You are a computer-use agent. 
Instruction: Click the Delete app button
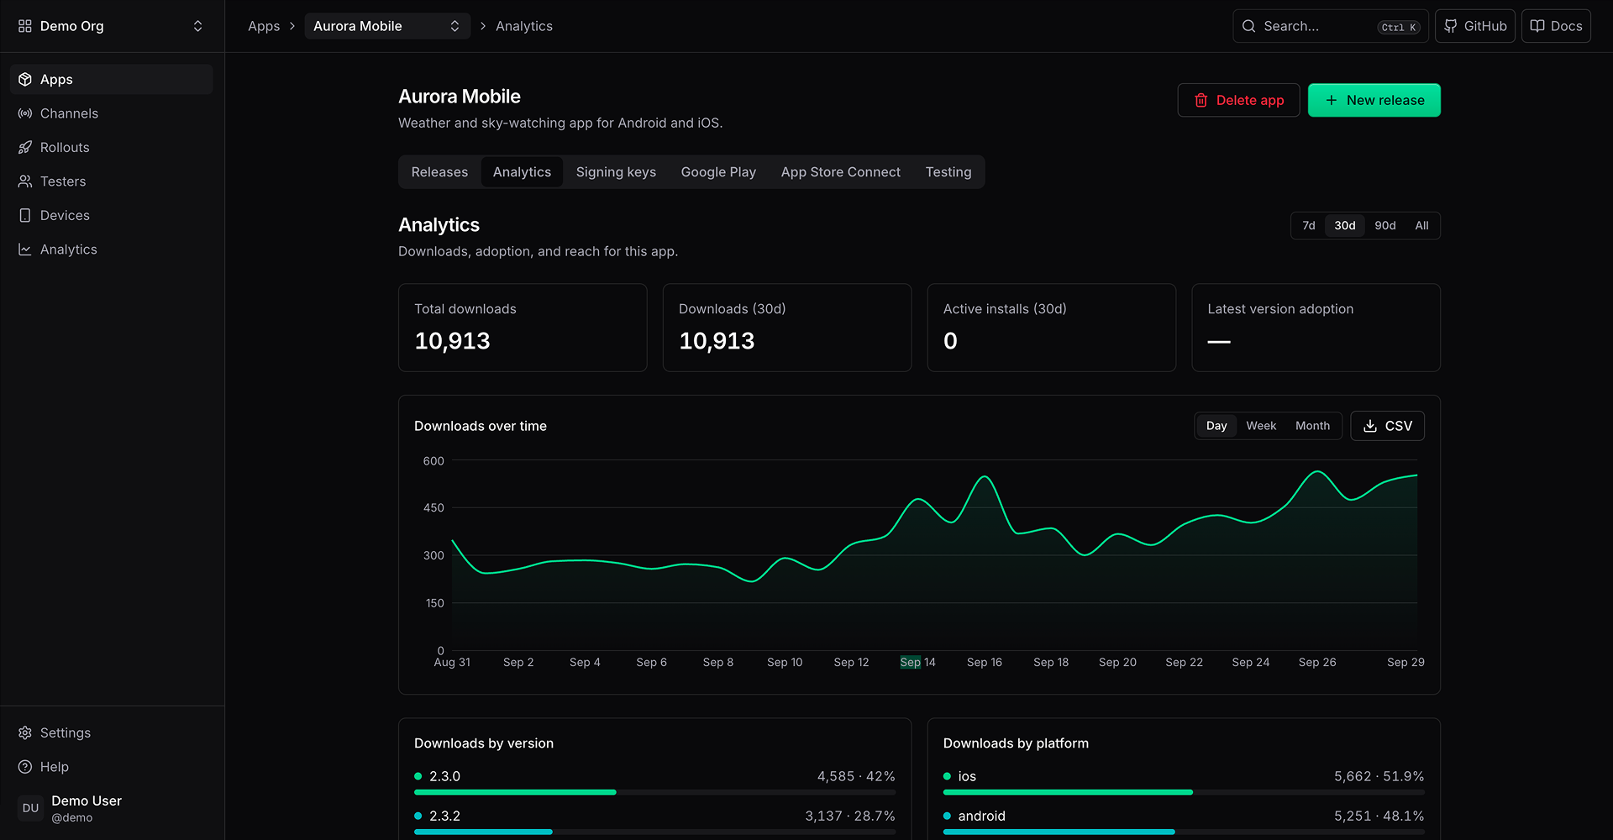[x=1238, y=100]
